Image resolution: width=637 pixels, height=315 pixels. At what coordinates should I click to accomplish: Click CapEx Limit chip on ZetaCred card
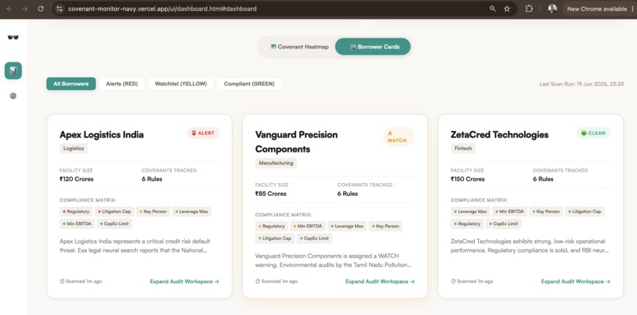coord(503,223)
